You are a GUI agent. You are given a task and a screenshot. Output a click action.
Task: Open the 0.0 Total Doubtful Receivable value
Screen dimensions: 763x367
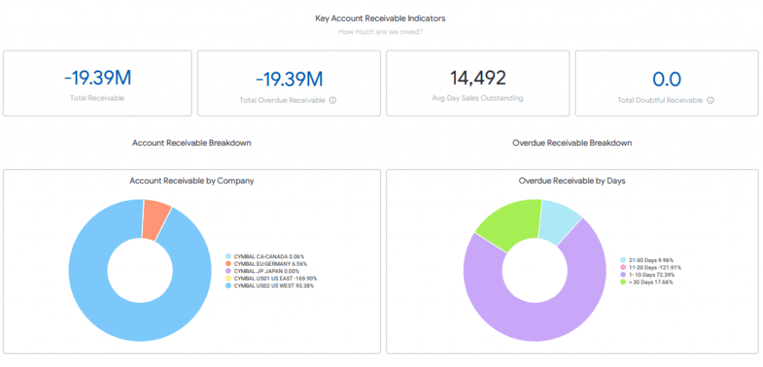(x=667, y=79)
